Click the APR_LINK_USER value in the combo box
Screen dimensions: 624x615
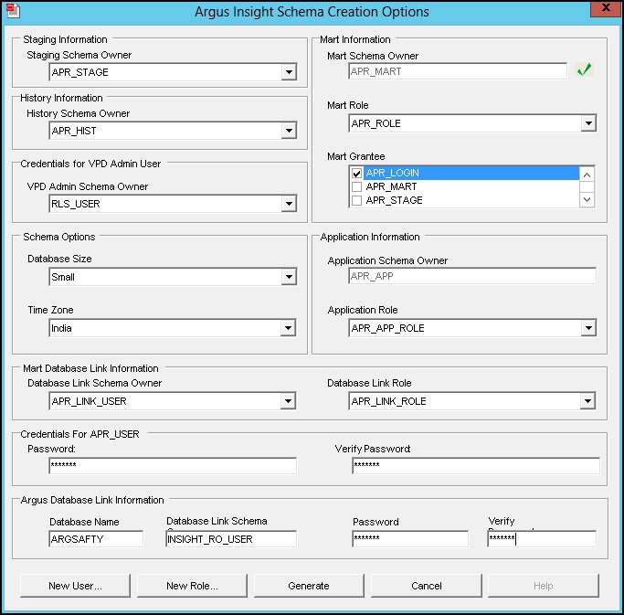(x=90, y=401)
